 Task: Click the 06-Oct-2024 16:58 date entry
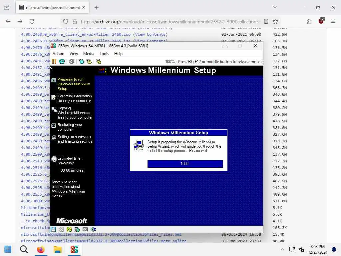pos(241,234)
